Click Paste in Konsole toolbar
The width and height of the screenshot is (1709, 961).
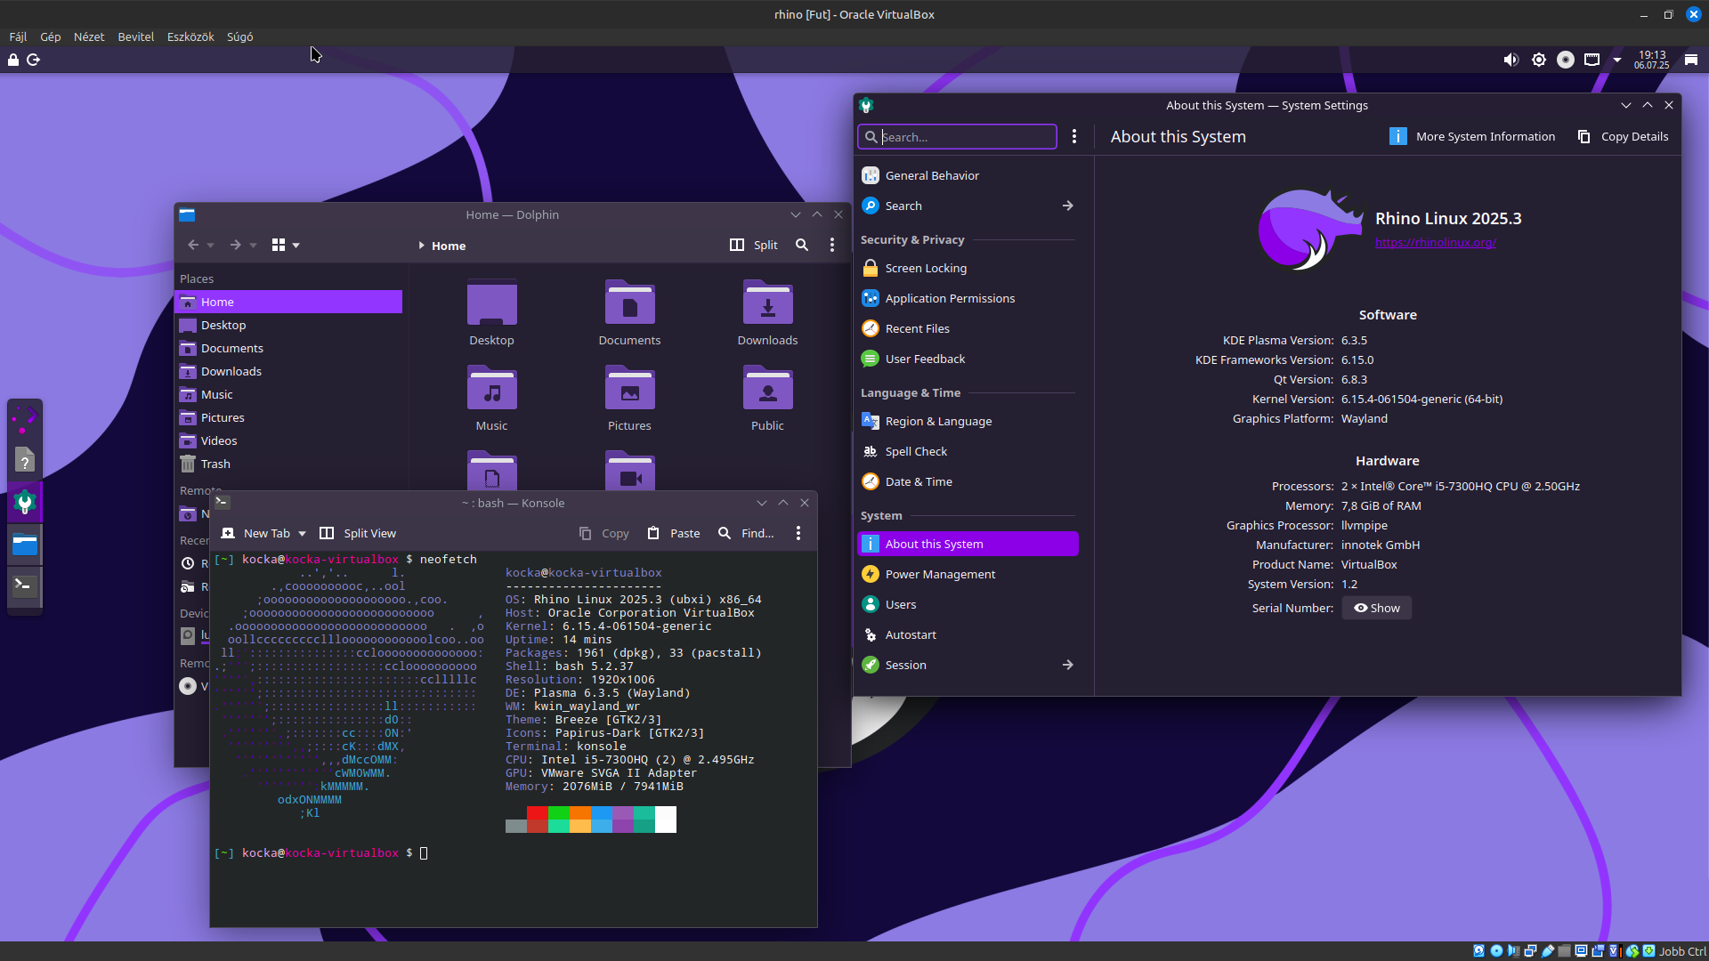click(674, 533)
